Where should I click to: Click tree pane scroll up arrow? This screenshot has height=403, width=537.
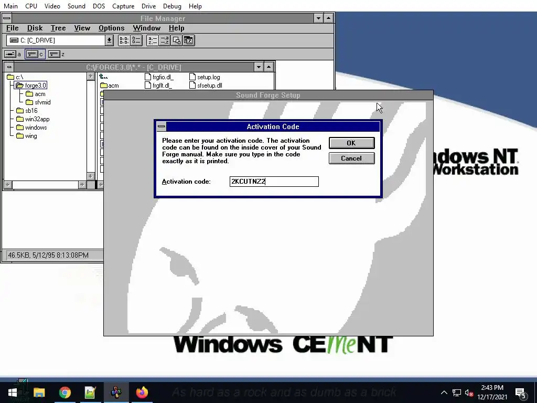(91, 77)
